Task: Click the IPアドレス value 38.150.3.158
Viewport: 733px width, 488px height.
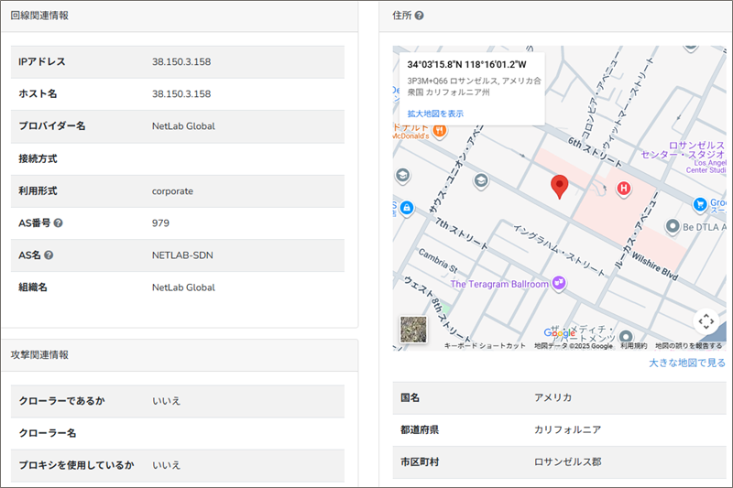Action: (x=181, y=61)
